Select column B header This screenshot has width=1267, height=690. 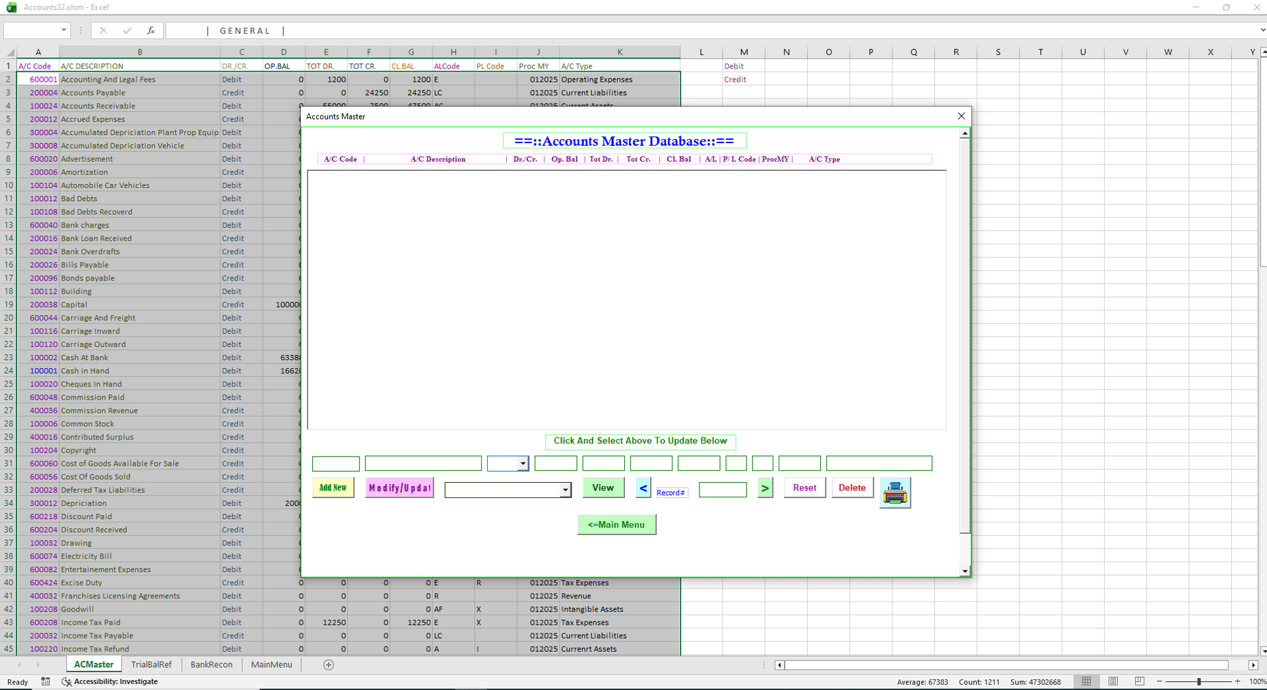pos(140,52)
